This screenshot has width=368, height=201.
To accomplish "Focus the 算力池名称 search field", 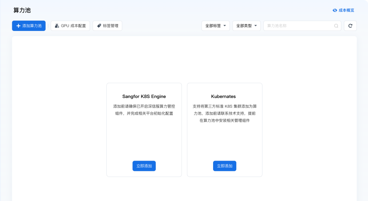I will click(x=302, y=26).
